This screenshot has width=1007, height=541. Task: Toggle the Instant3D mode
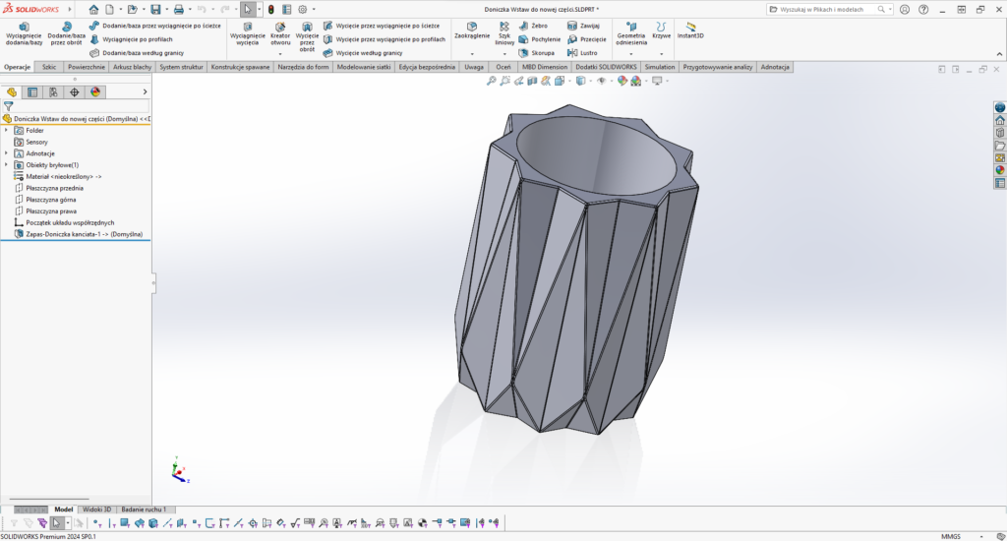point(690,30)
